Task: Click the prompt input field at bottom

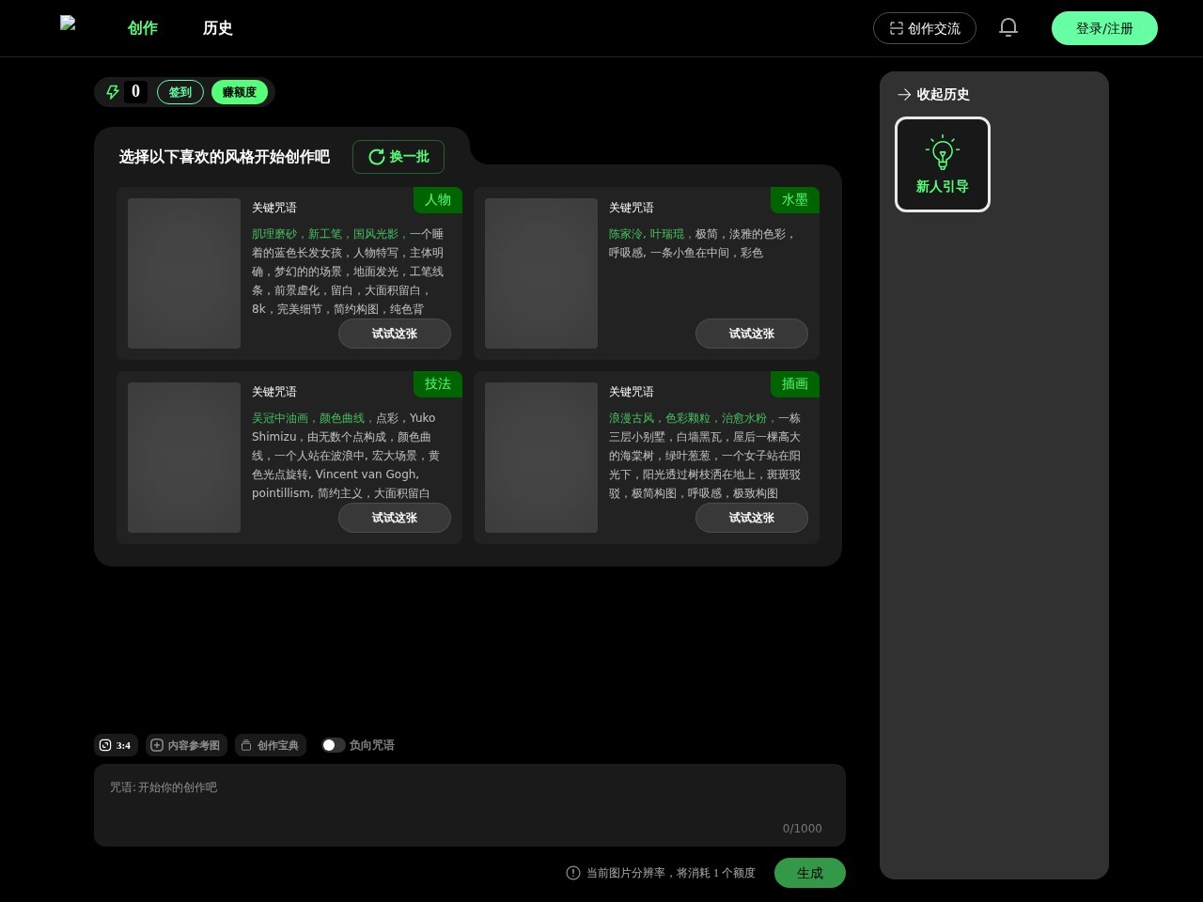Action: pos(470,803)
